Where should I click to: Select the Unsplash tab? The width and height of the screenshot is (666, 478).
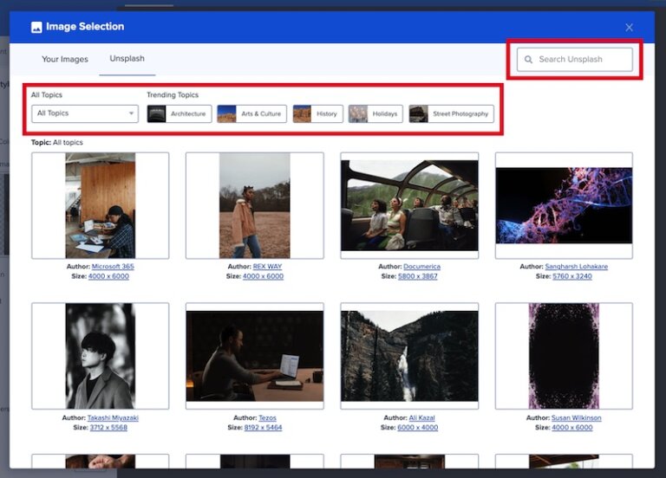coord(127,59)
